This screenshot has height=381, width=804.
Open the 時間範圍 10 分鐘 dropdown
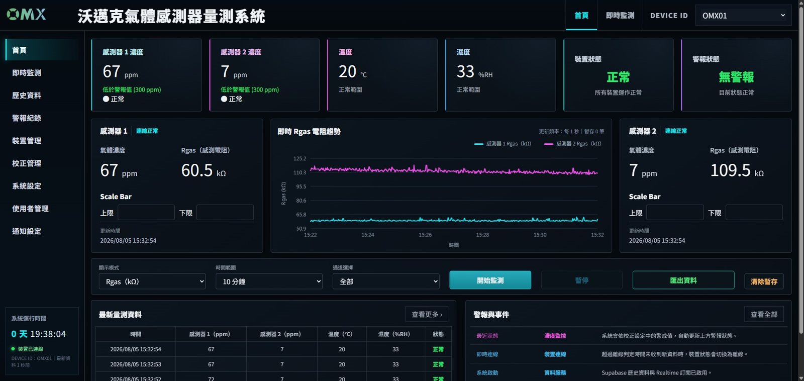click(269, 281)
